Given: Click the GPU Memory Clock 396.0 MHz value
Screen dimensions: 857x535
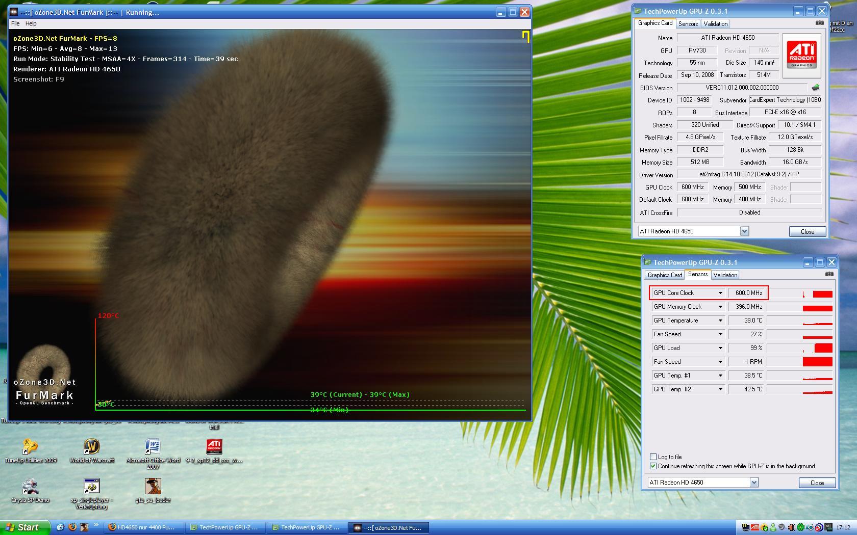Looking at the screenshot, I should (x=747, y=307).
